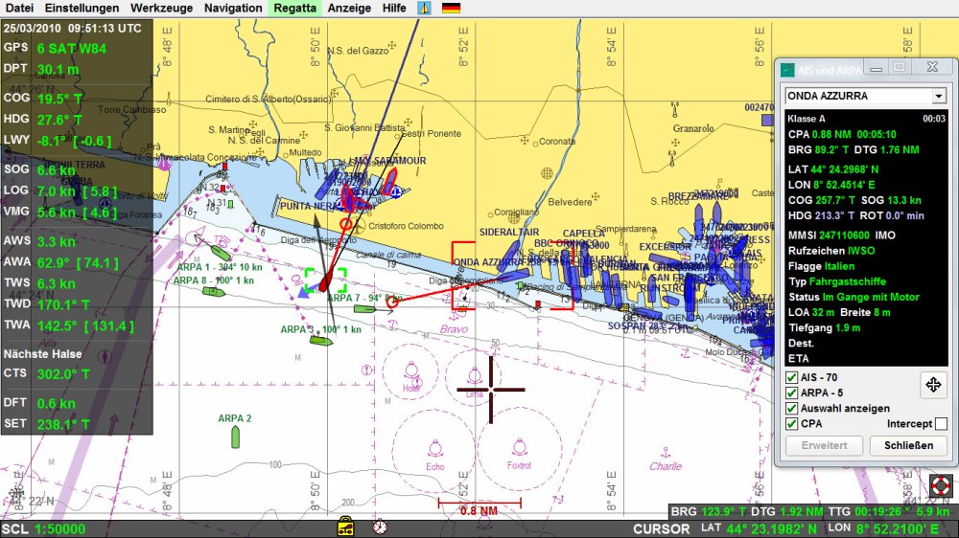Viewport: 959px width, 538px height.
Task: Click the cursor LAT 44° 23.1982' N readout
Action: point(759,528)
